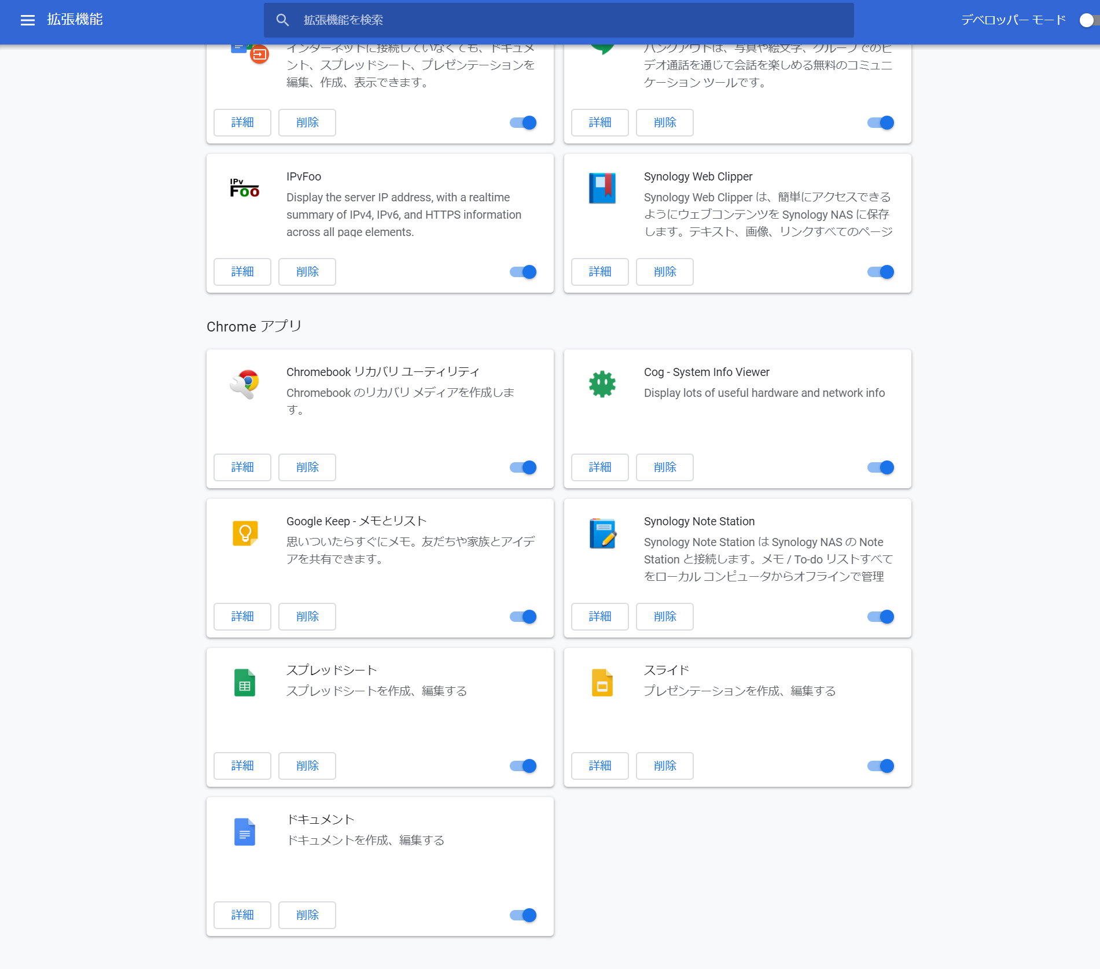Toggle off the Hangouts extension
This screenshot has width=1100, height=969.
pyautogui.click(x=881, y=123)
